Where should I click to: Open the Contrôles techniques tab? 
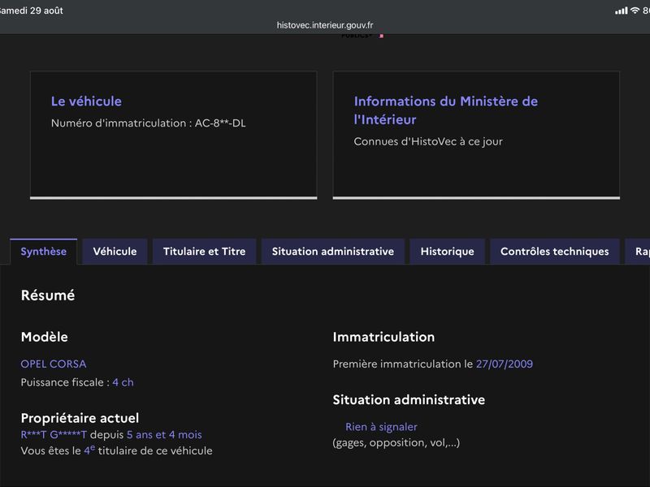[555, 252]
